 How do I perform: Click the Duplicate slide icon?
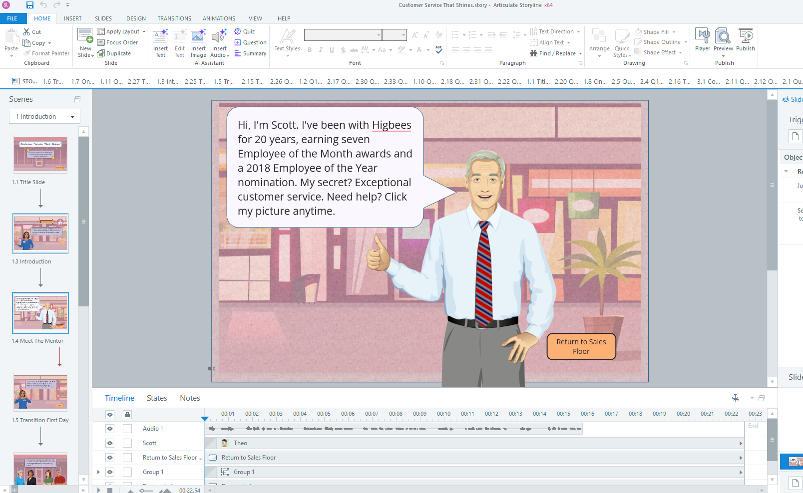click(x=101, y=53)
